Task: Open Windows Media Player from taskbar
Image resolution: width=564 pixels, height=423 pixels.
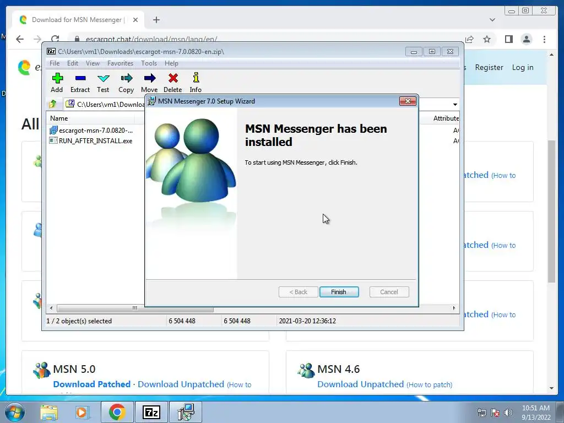Action: tap(82, 412)
